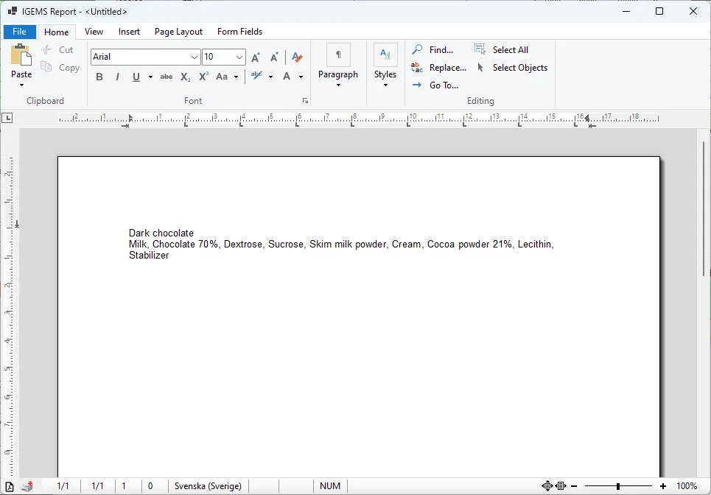Open the File tab
This screenshot has width=711, height=495.
[x=19, y=32]
